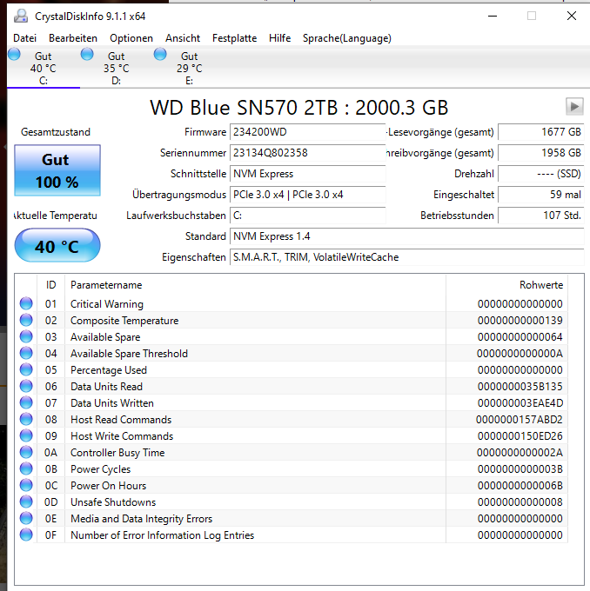590x591 pixels.
Task: Click the status orb beside Percentage Used
Action: 26,369
